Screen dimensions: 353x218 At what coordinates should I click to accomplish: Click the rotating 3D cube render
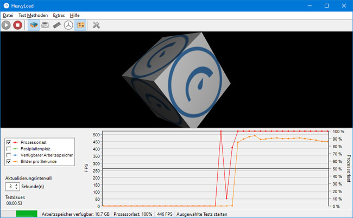177,80
